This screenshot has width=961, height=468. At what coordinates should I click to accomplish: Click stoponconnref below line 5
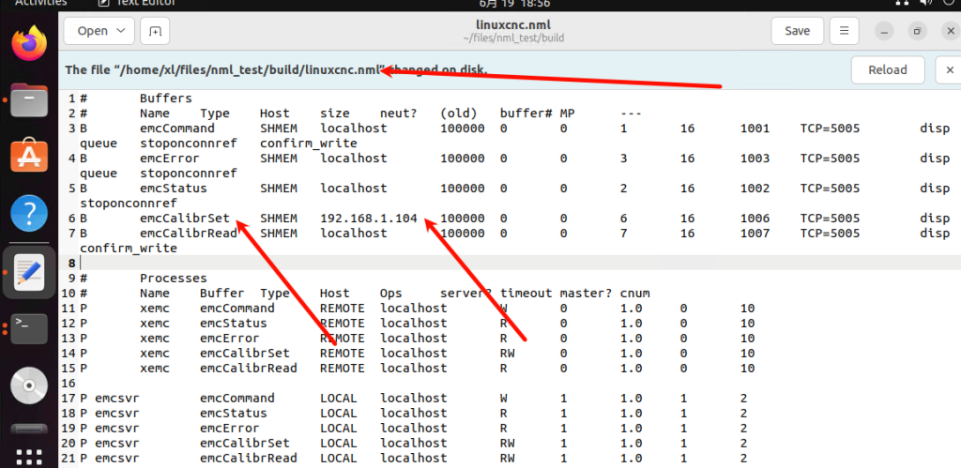point(129,203)
